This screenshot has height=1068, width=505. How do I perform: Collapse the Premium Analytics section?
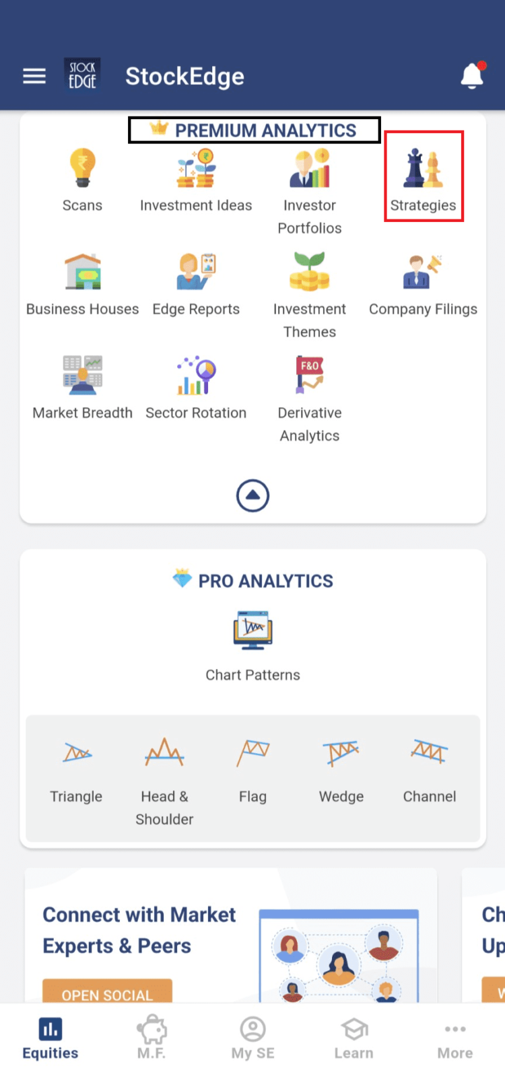(x=252, y=496)
